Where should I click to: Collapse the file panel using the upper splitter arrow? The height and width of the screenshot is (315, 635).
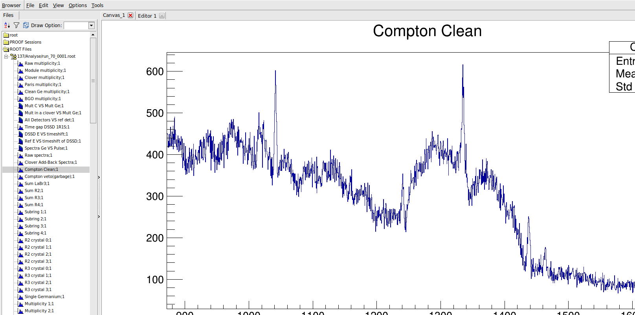click(x=99, y=178)
